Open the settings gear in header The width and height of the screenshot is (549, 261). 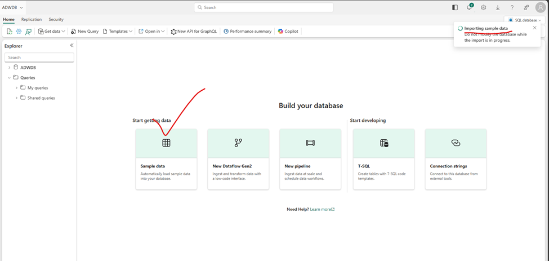tap(483, 8)
